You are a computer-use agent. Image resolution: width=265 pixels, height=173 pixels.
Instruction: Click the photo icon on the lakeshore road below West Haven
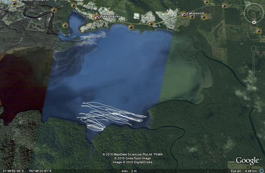point(131,27)
